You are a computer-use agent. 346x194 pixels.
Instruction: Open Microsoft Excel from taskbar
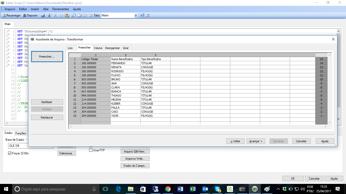(193, 189)
